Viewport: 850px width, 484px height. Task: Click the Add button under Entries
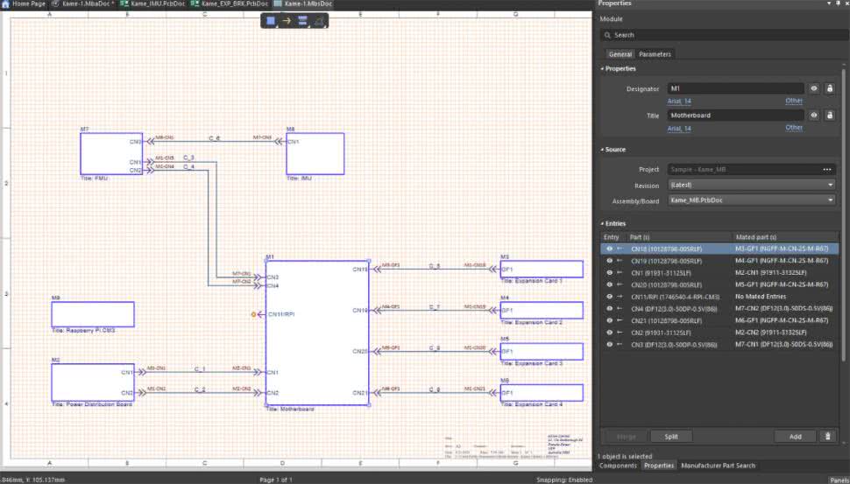(x=795, y=436)
